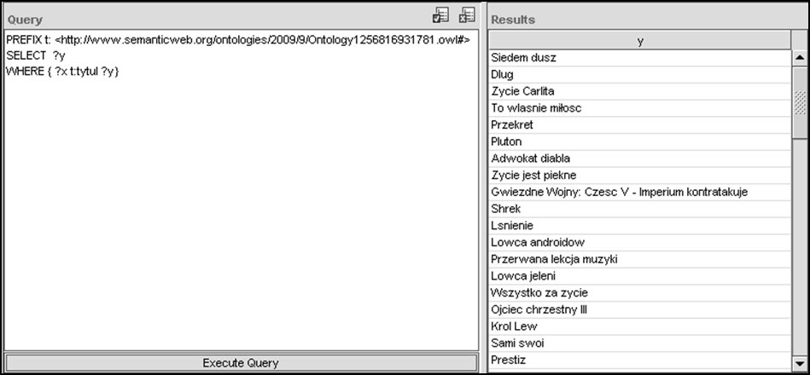Viewport: 810px width, 375px height.
Task: Select the 'Gwiezdne Wojny: Czesc V' result row
Action: [x=640, y=193]
